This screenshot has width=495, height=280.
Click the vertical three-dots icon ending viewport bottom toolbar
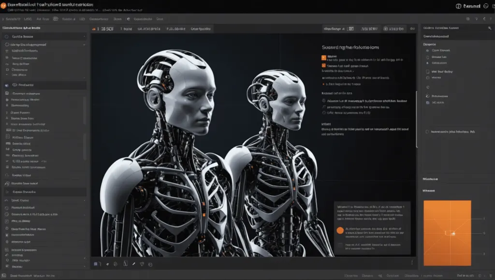412,263
